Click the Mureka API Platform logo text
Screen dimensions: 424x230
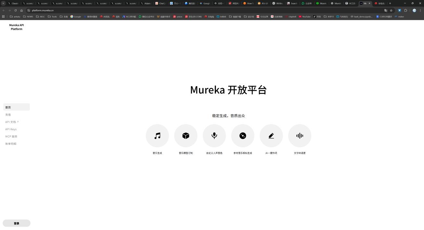point(17,27)
